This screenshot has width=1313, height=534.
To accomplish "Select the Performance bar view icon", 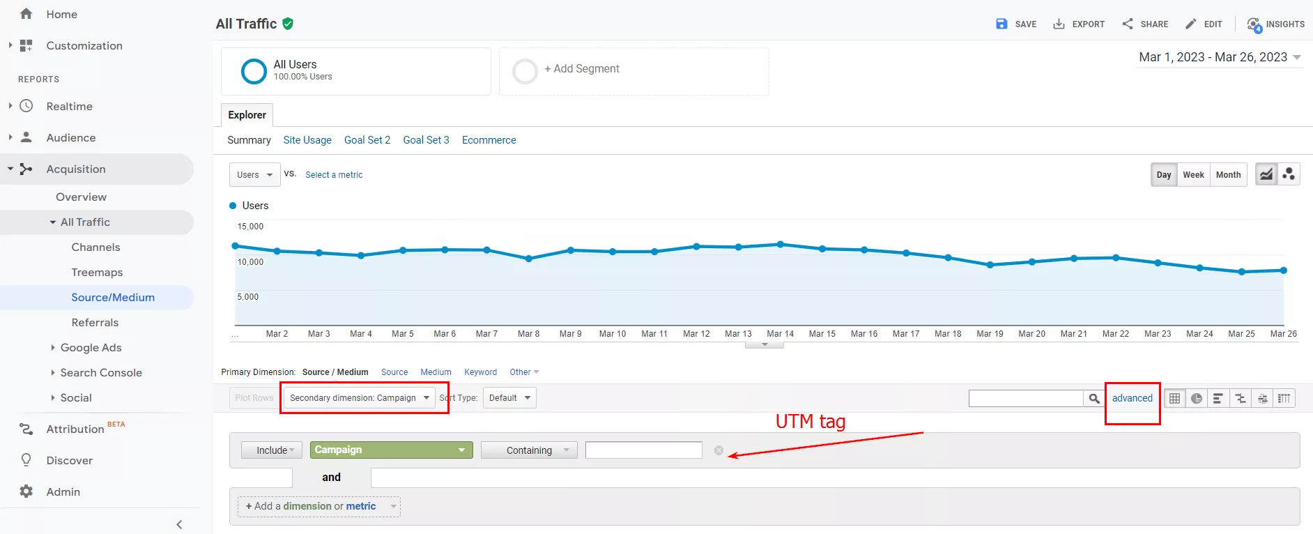I will (x=1218, y=398).
